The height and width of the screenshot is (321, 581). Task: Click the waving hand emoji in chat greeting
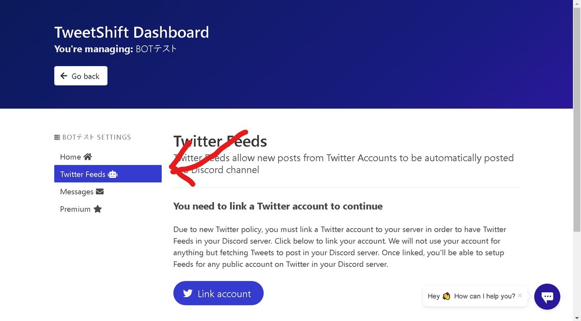(x=446, y=296)
